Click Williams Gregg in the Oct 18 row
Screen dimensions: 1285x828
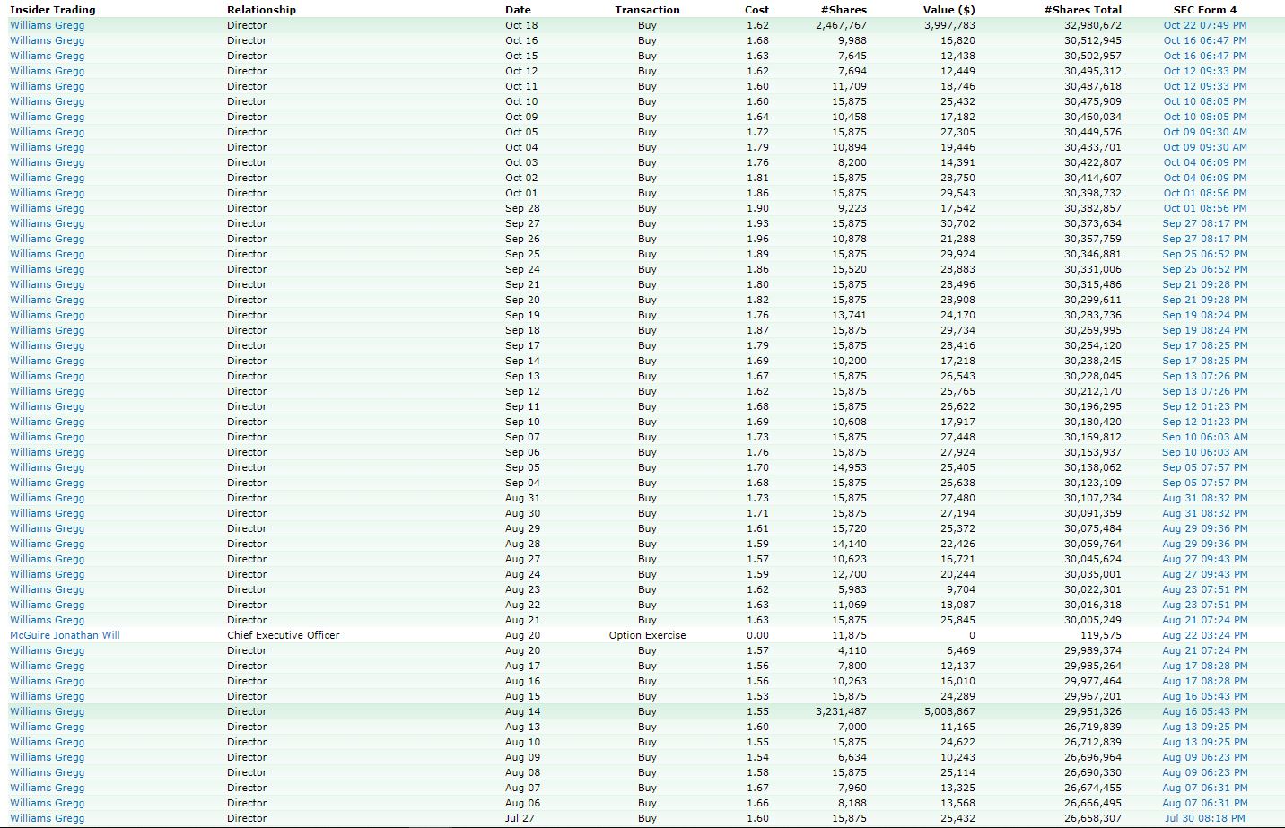tap(48, 25)
